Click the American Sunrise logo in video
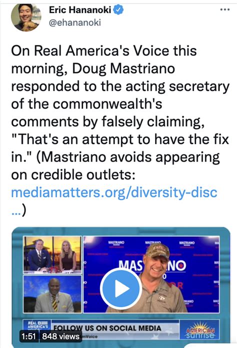237x348 pixels. [200, 330]
